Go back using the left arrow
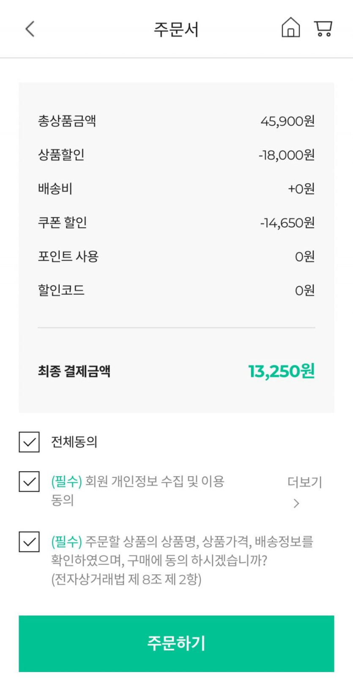353x683 pixels. (x=30, y=29)
